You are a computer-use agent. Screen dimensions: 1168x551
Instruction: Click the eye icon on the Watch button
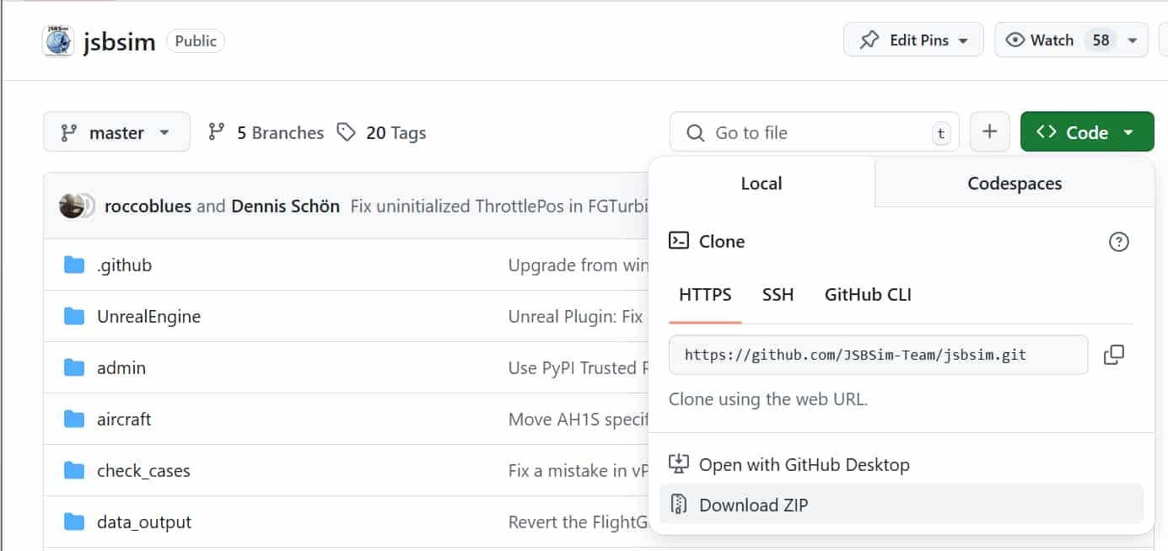[x=1015, y=40]
